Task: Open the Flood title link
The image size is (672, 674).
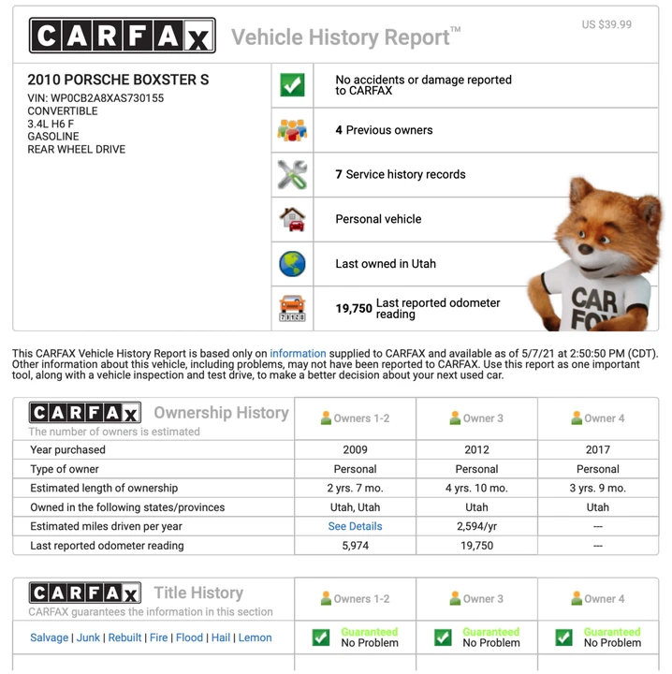Action: pos(189,637)
